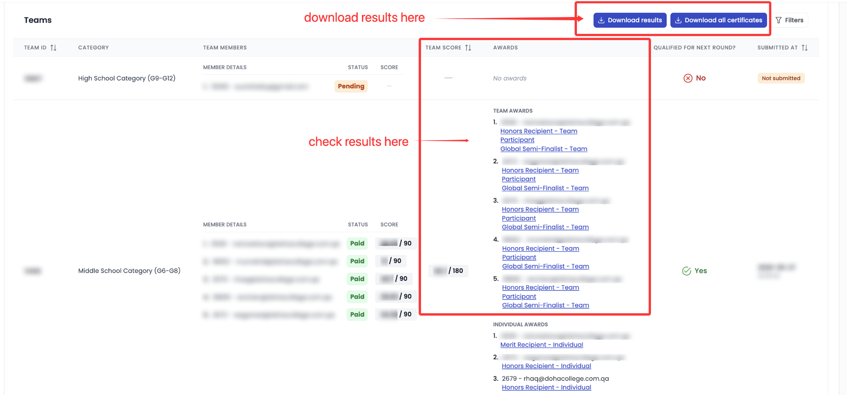The width and height of the screenshot is (847, 395).
Task: Click the Individual Awards section label
Action: (520, 324)
